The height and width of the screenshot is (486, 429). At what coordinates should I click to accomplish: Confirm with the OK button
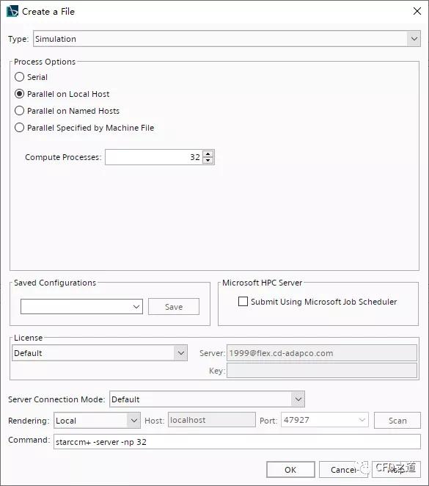click(x=290, y=470)
